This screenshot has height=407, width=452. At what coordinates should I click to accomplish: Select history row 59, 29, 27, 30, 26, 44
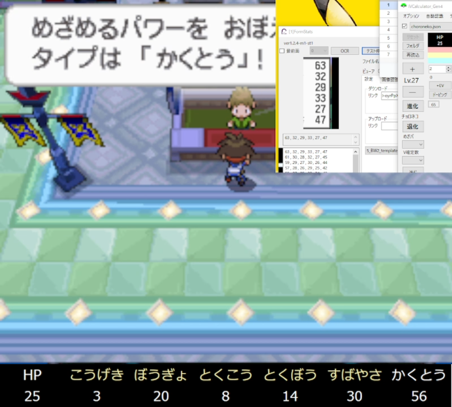coord(306,162)
